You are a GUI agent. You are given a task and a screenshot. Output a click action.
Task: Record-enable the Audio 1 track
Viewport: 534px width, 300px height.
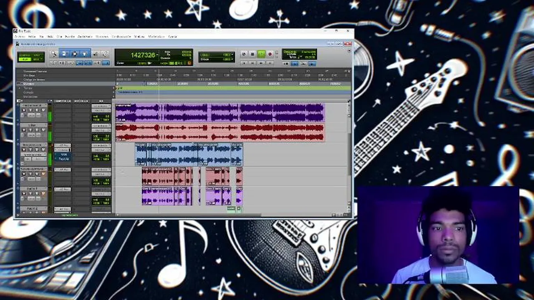24,193
